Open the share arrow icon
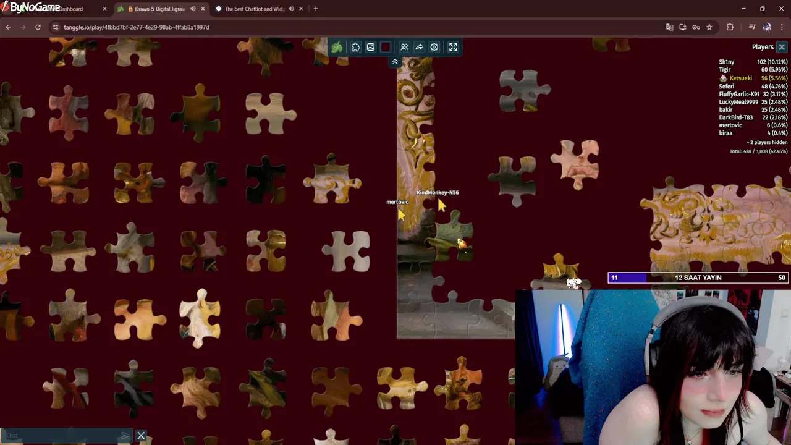The image size is (791, 445). point(419,47)
